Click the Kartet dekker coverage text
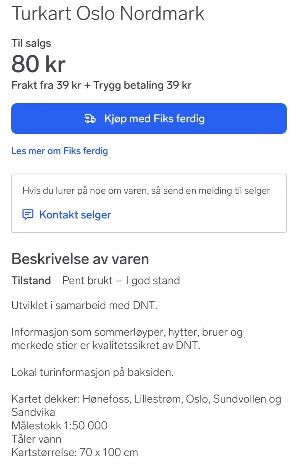Viewport: 298px width, 464px height. (146, 405)
